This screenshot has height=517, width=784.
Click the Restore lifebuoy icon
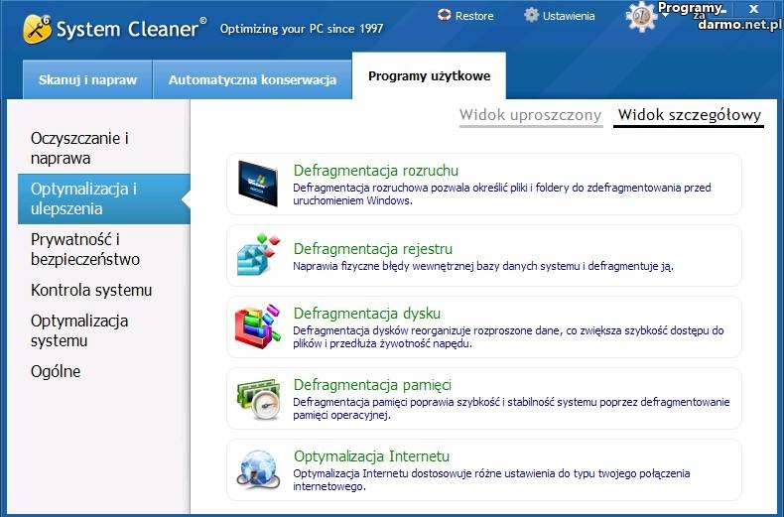point(444,16)
